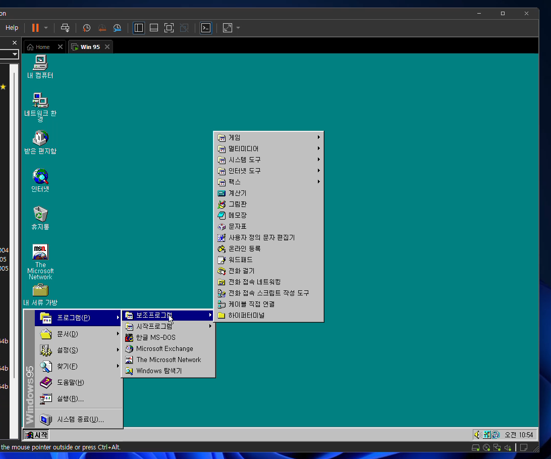Close the Win 95 tab
The image size is (551, 459).
pos(107,47)
